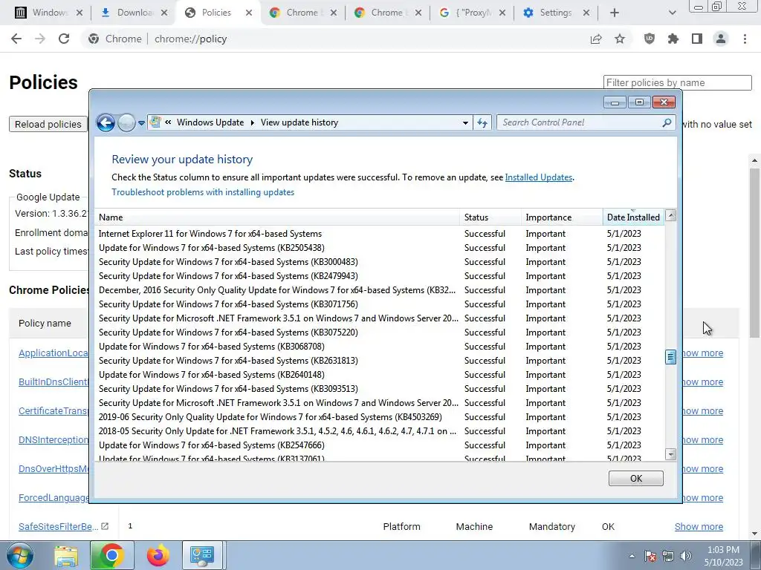Go back in Chrome browser
The height and width of the screenshot is (570, 761).
(16, 39)
